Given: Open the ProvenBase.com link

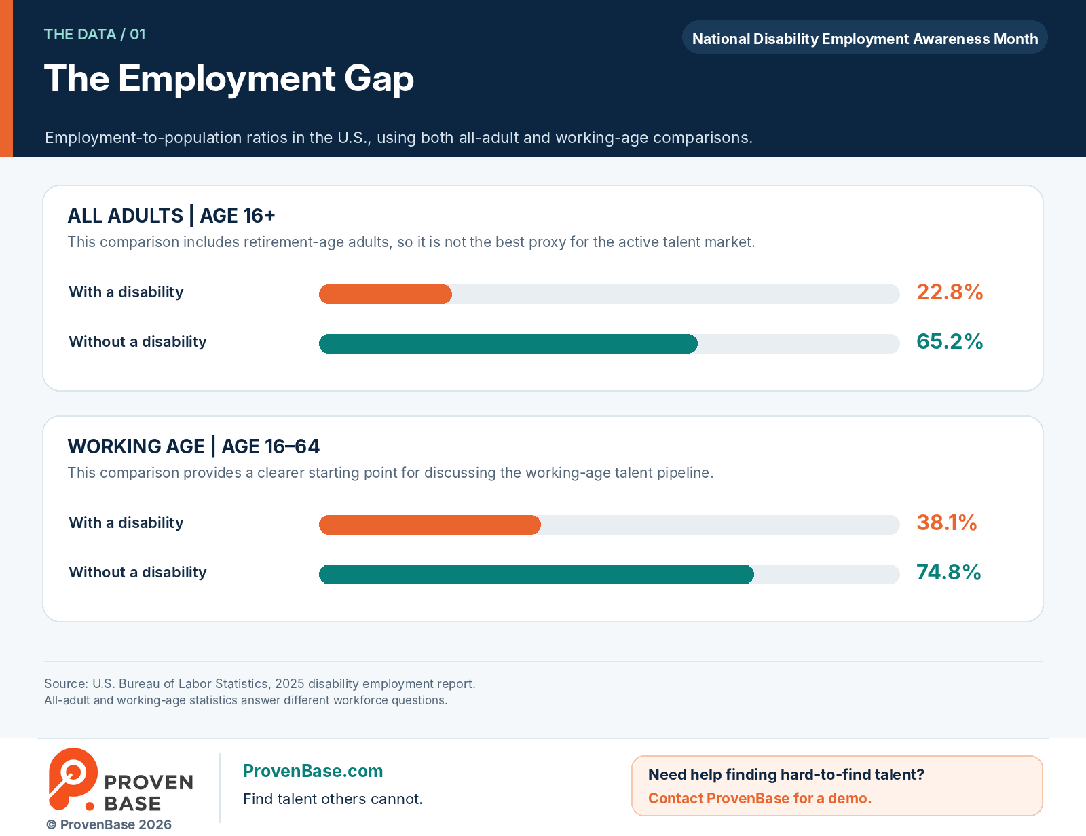Looking at the screenshot, I should click(313, 771).
